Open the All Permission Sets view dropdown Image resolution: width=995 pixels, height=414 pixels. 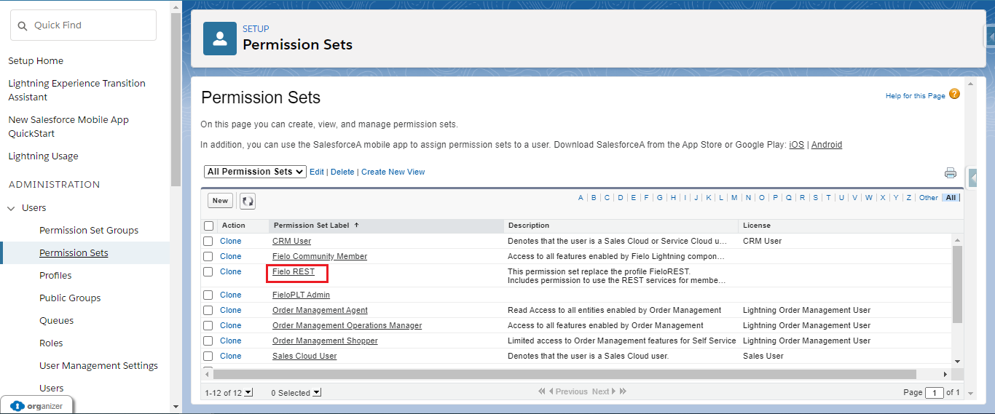click(x=255, y=172)
